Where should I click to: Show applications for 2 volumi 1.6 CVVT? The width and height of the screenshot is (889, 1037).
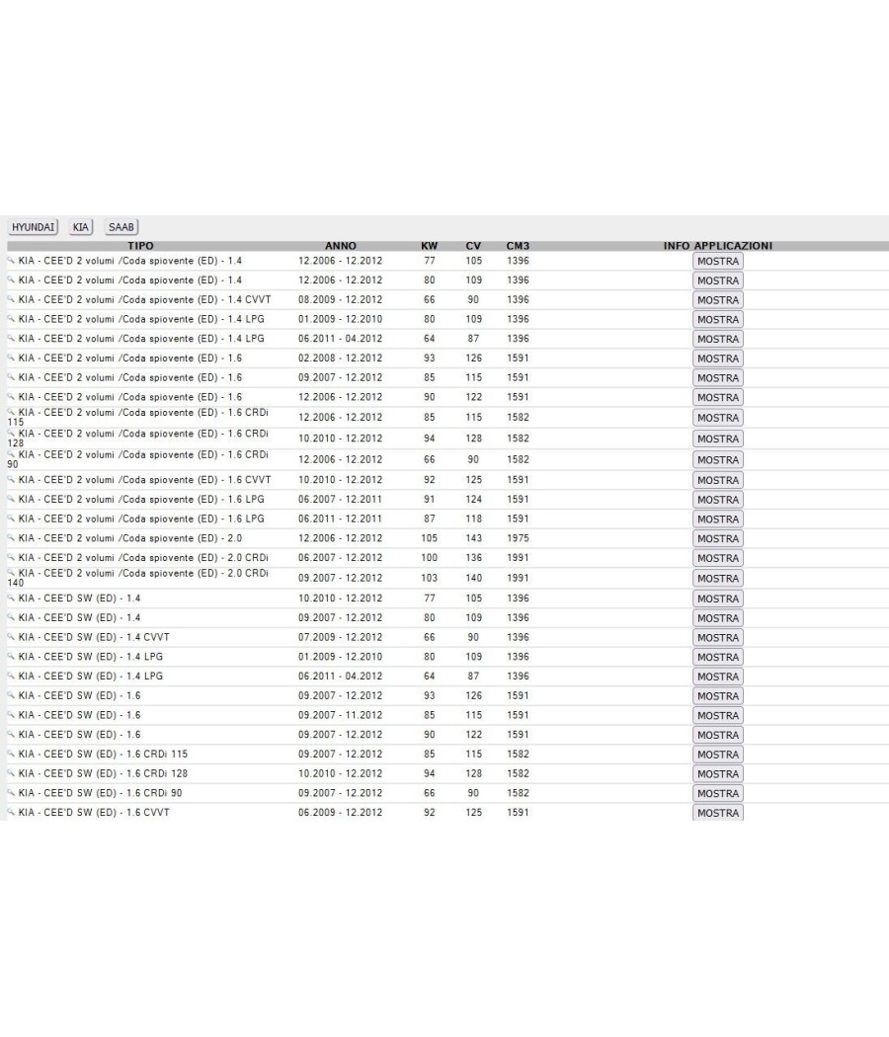pos(718,480)
